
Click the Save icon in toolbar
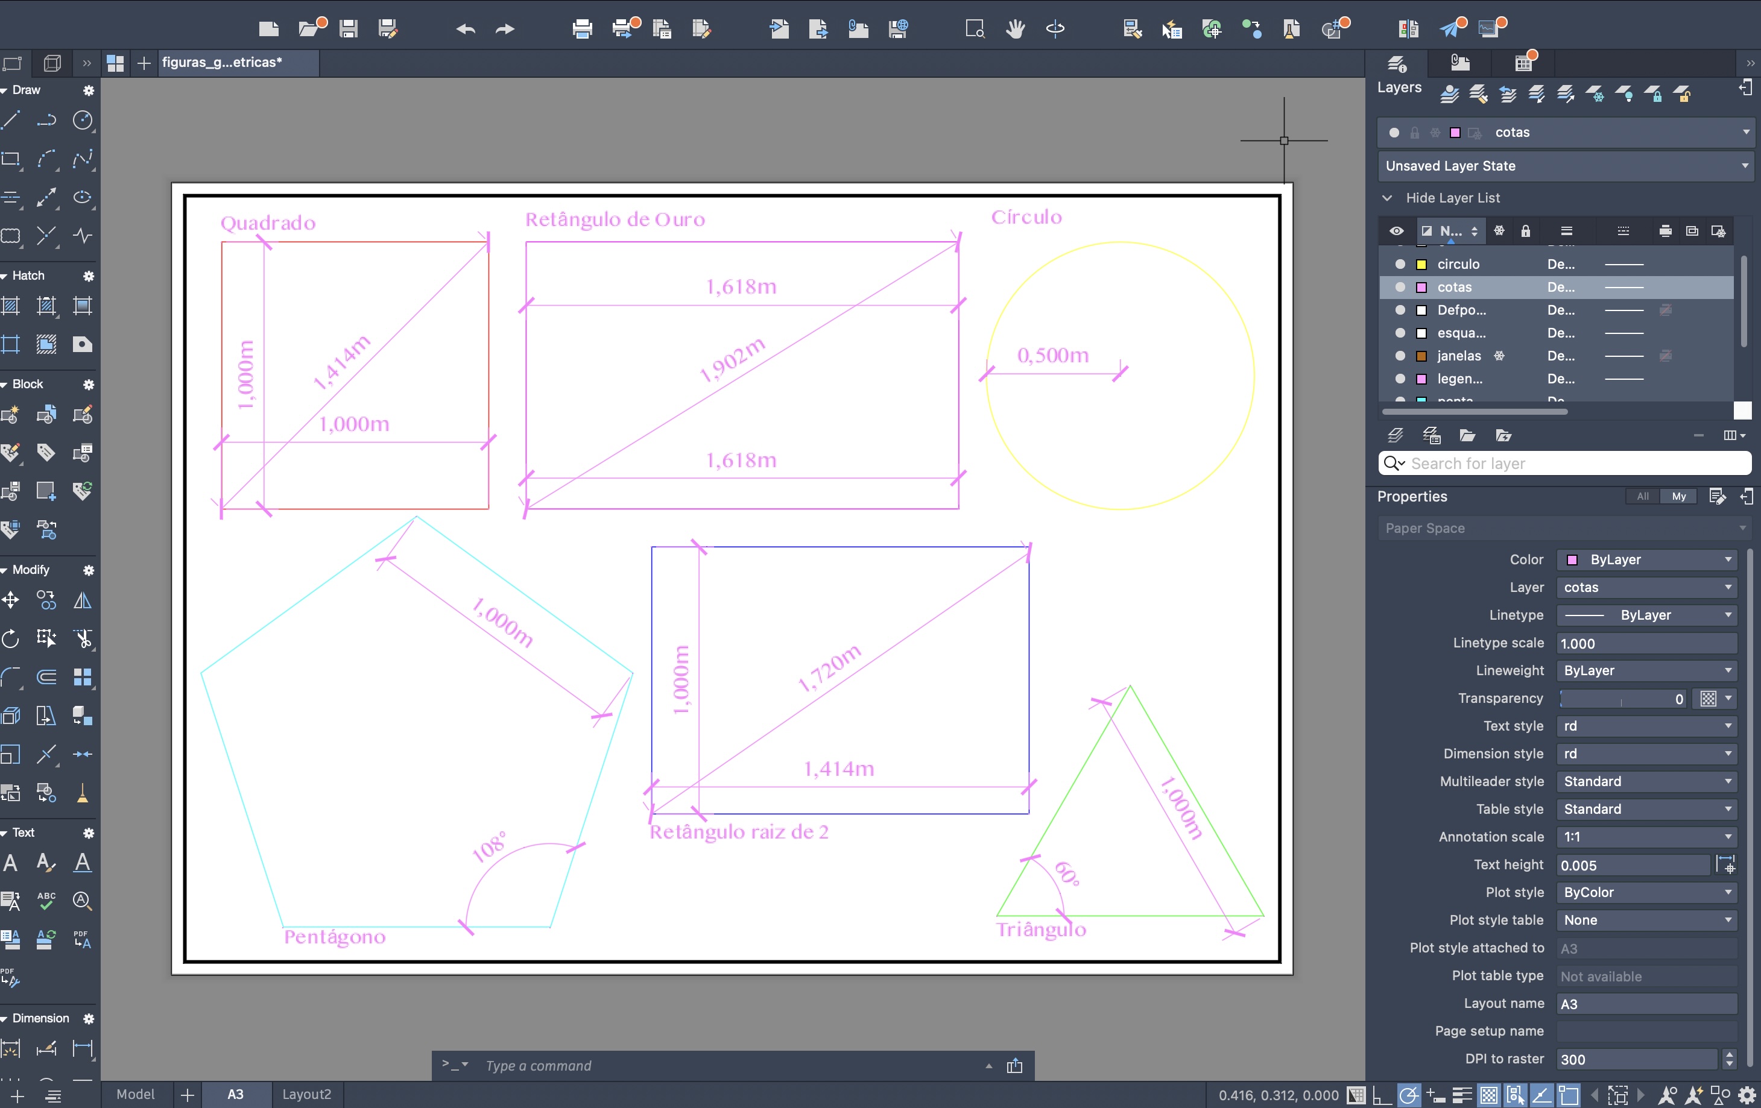point(348,29)
